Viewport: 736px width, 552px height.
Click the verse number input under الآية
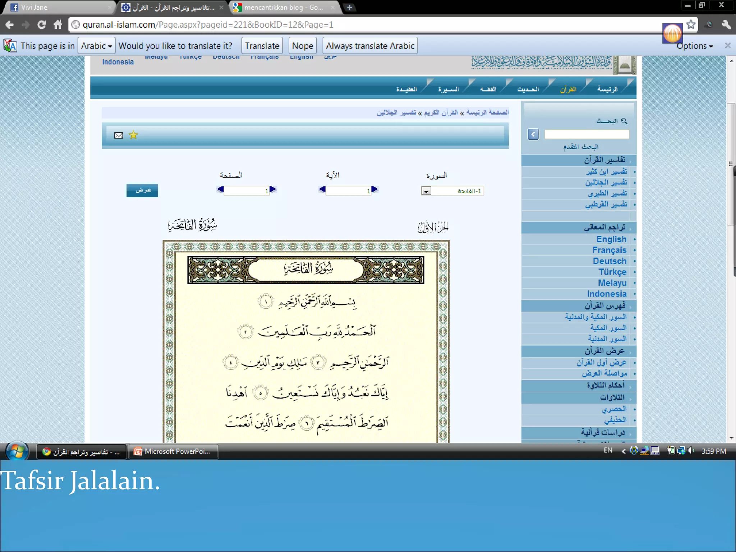[348, 190]
